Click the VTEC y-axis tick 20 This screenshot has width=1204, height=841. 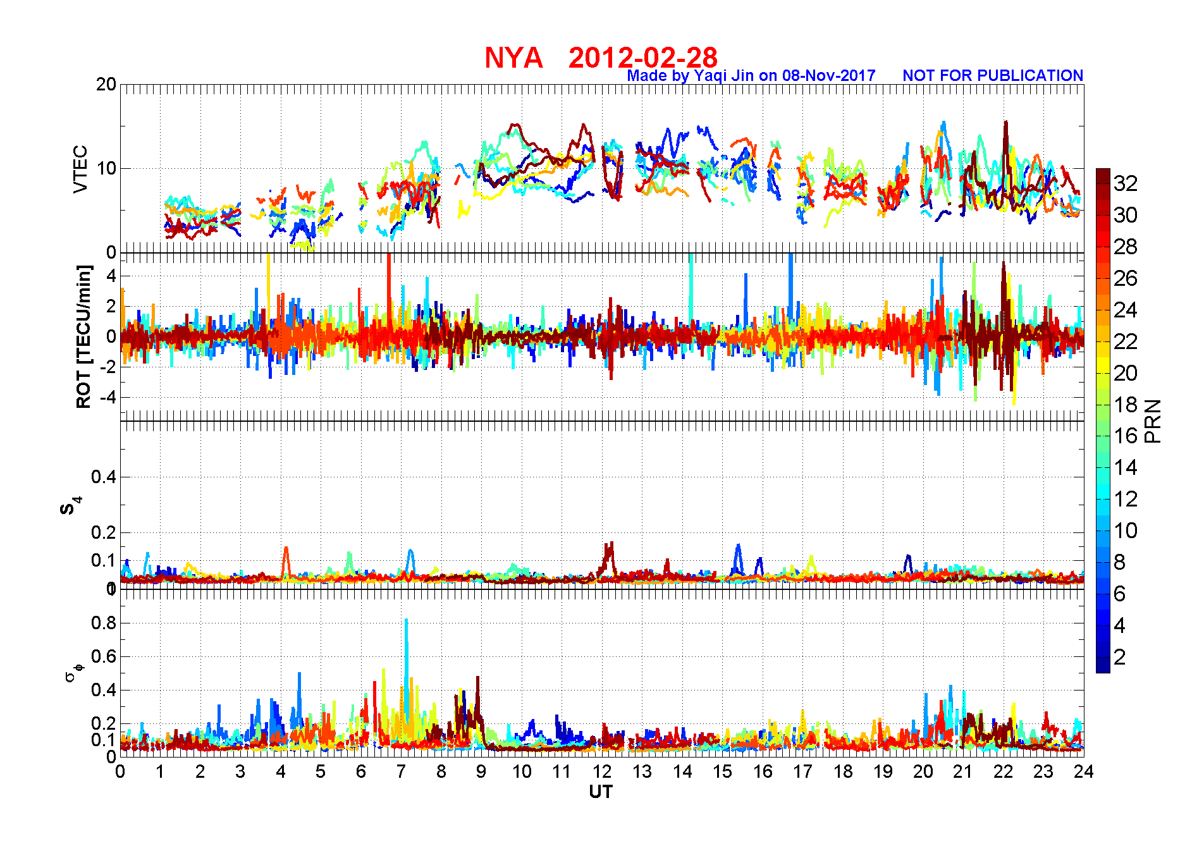[106, 84]
